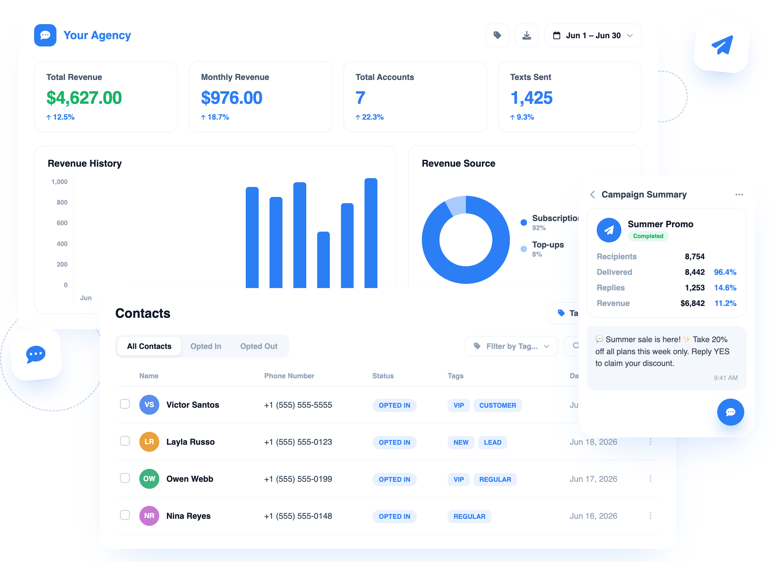Select Victor Santos checkbox

125,404
